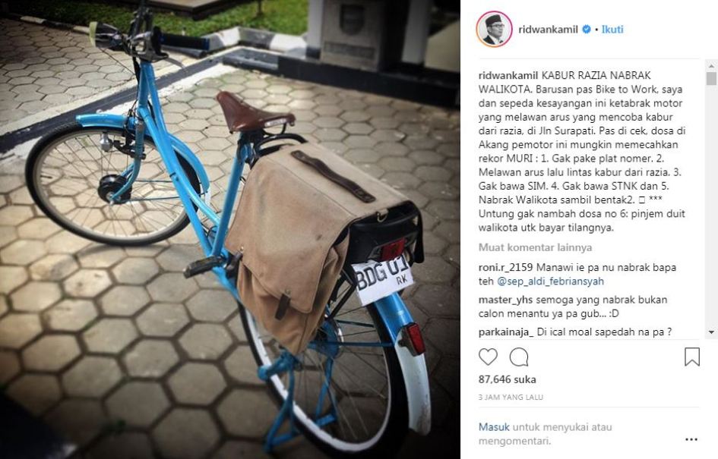Screen dimensions: 718x459
Task: Open the comment bubble icon
Action: point(519,357)
